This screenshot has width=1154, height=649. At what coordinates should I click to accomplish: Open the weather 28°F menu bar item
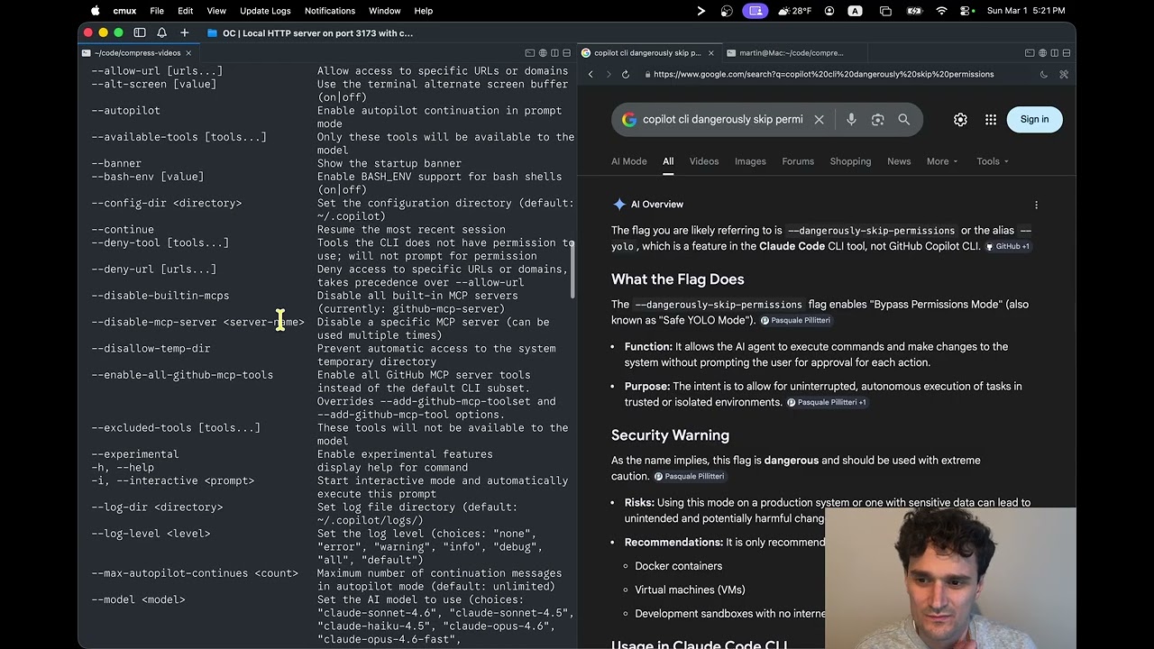pyautogui.click(x=795, y=11)
